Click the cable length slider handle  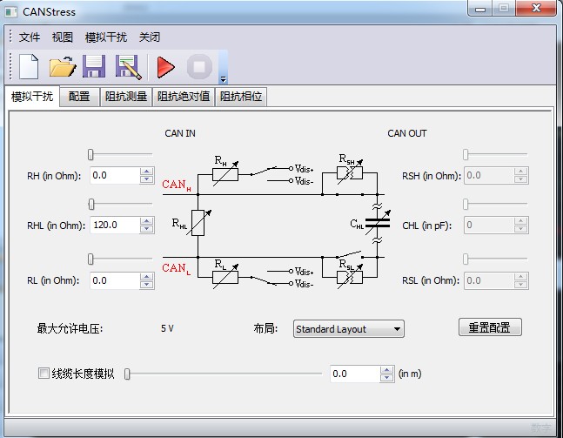127,374
